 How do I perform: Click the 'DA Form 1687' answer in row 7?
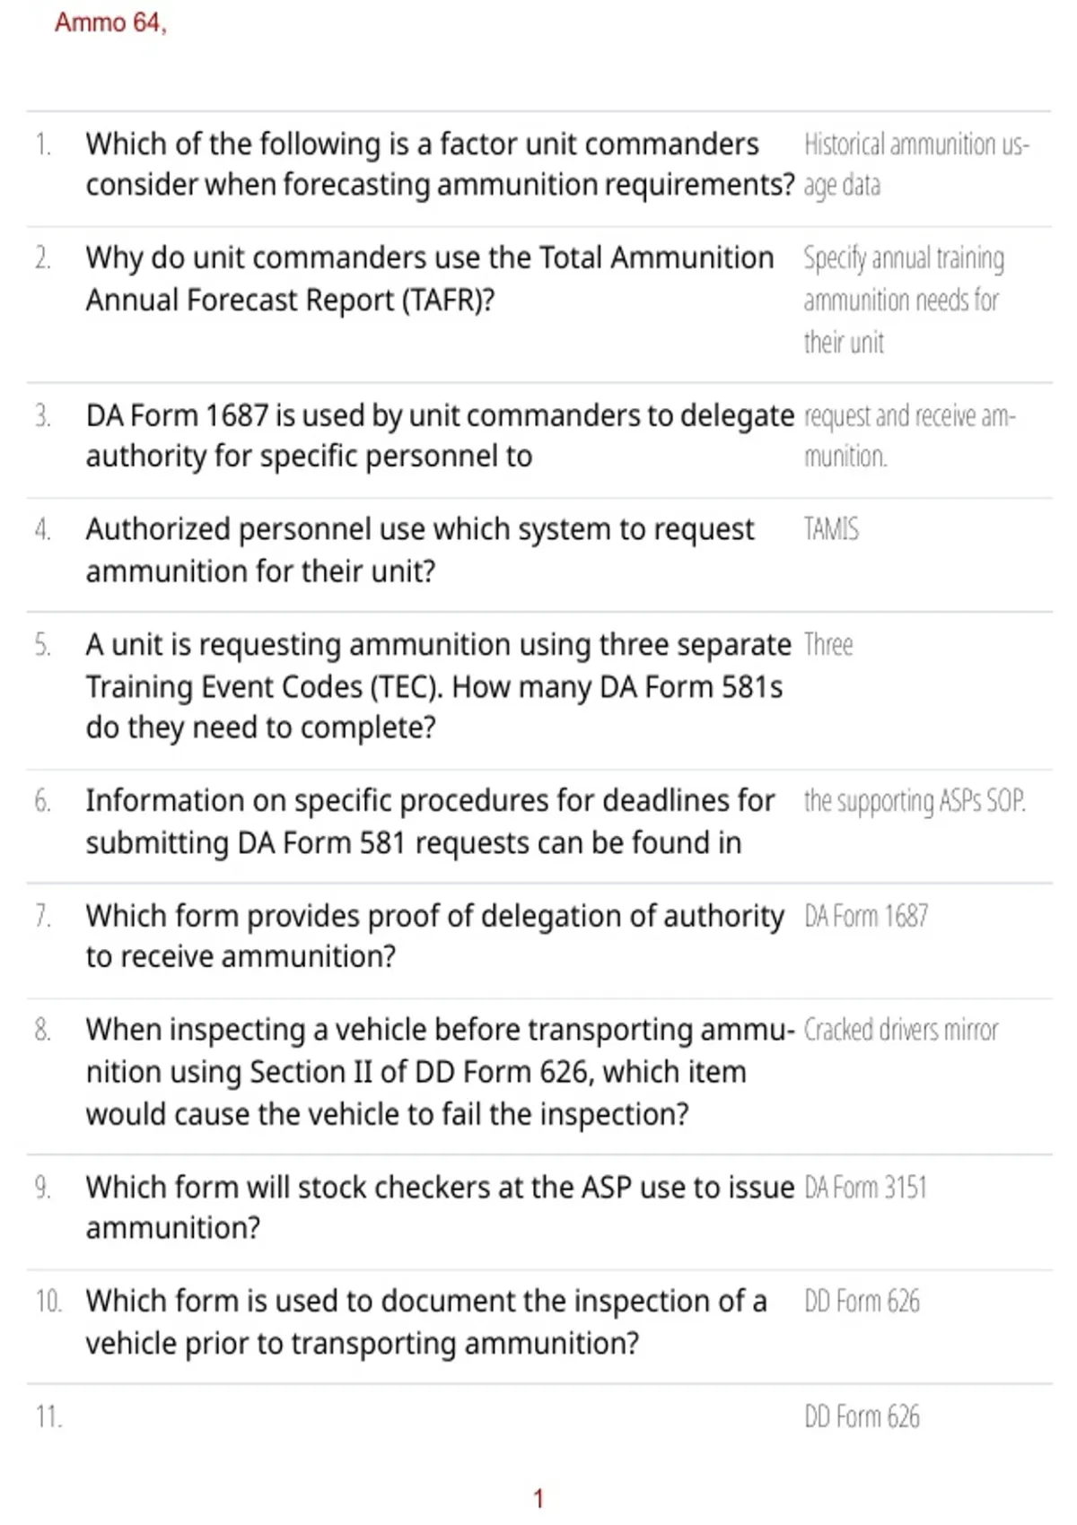(x=866, y=916)
